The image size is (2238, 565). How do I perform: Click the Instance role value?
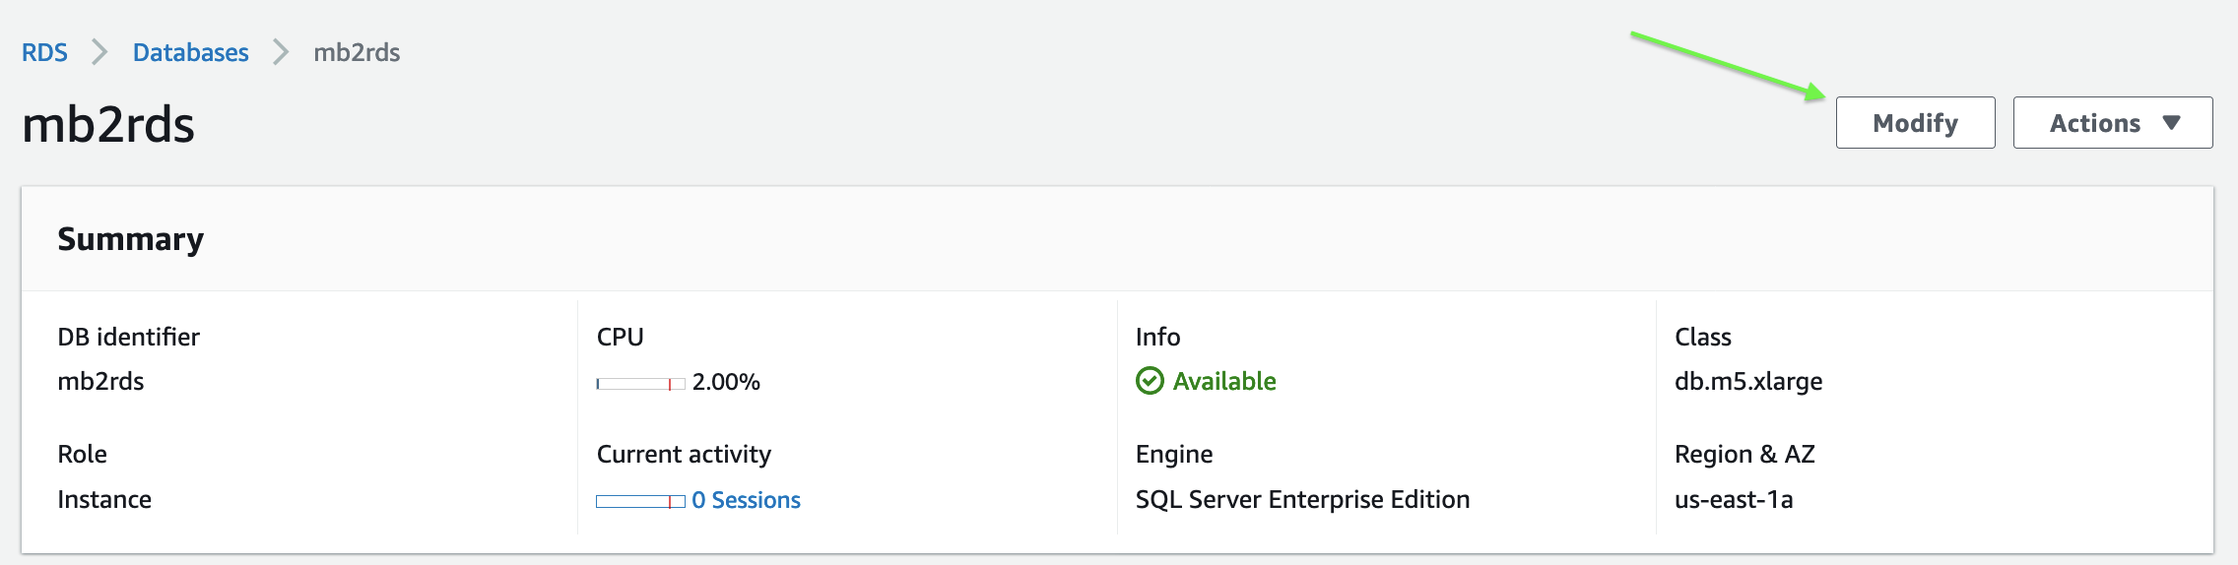click(104, 500)
